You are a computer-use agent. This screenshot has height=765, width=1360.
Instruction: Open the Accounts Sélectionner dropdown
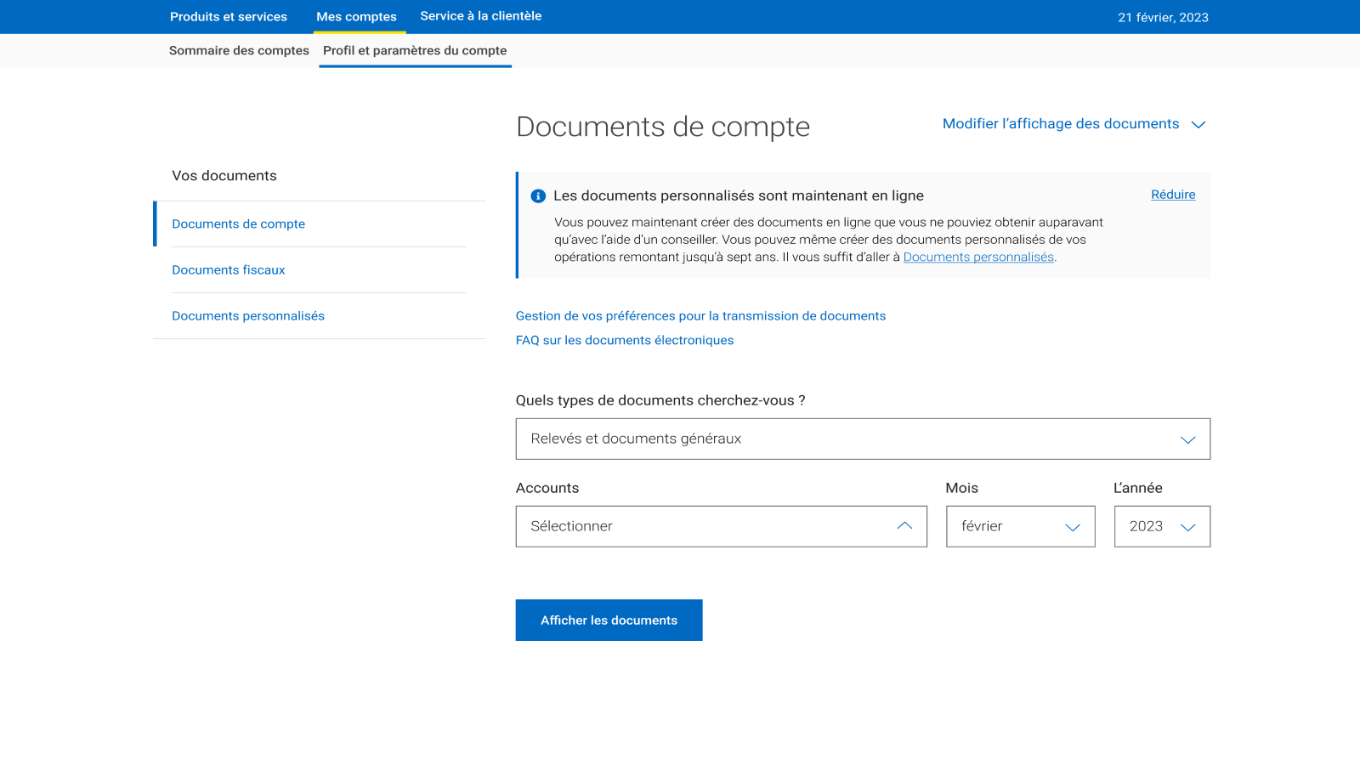[721, 526]
